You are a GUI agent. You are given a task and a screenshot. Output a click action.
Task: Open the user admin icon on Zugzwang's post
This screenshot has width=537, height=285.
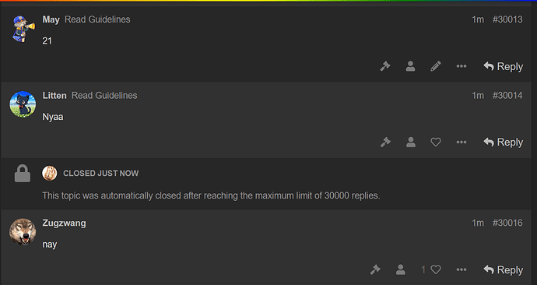pyautogui.click(x=400, y=270)
